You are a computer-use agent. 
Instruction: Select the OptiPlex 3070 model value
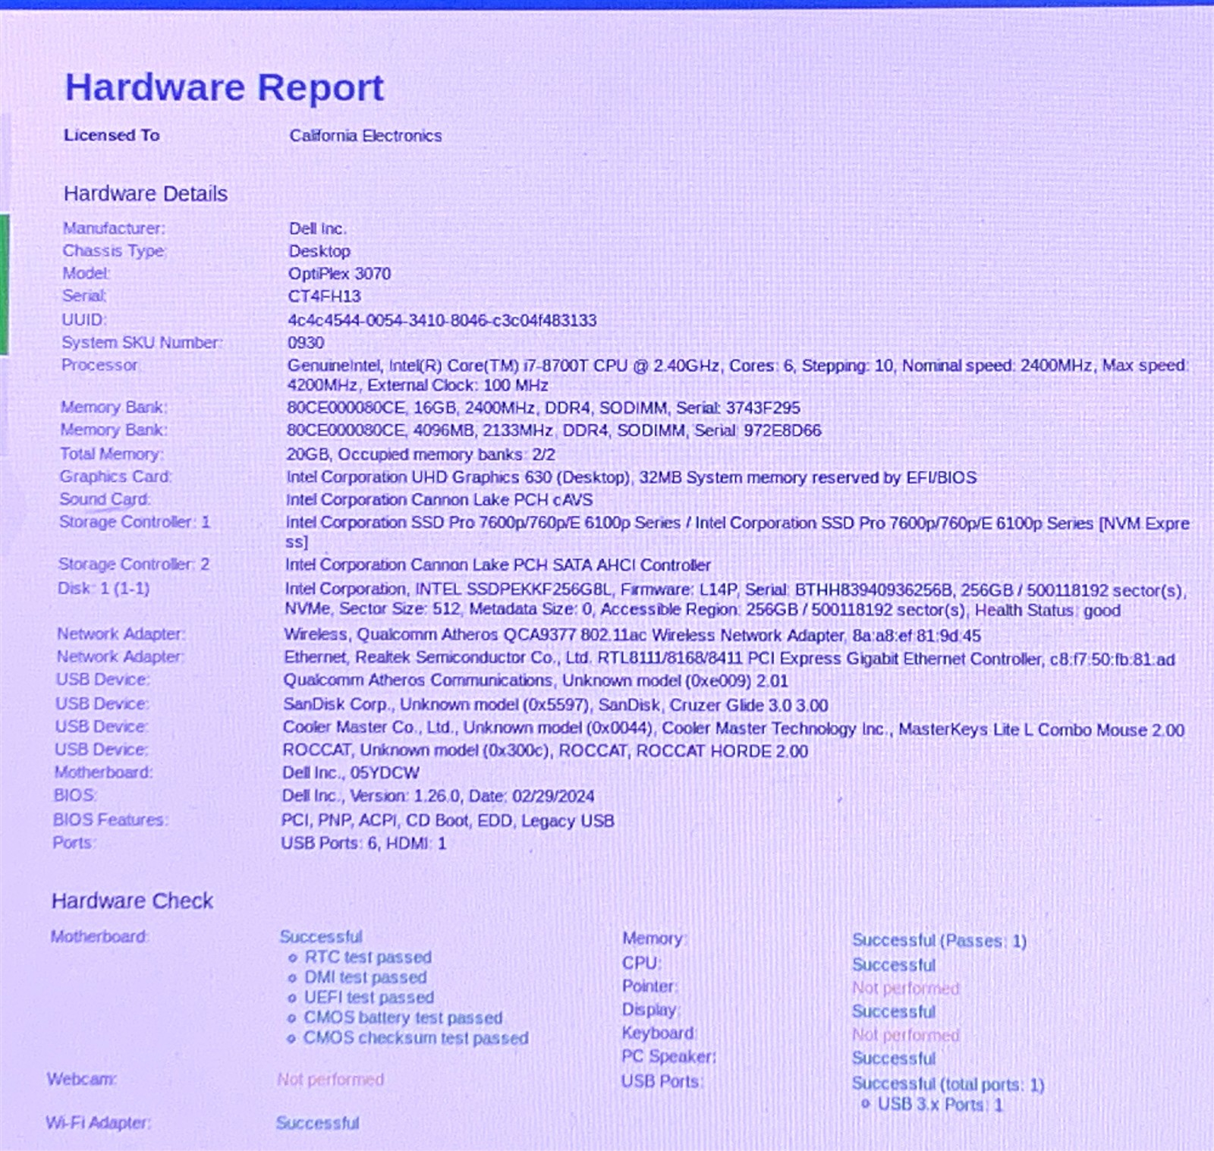click(339, 274)
